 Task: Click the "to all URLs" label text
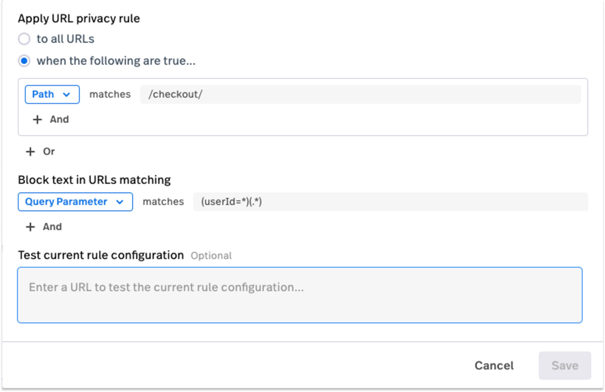[65, 39]
